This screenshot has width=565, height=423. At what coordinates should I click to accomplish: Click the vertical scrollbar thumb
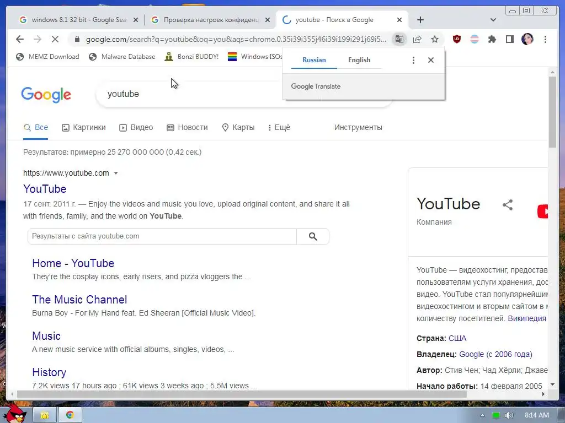coord(552,111)
